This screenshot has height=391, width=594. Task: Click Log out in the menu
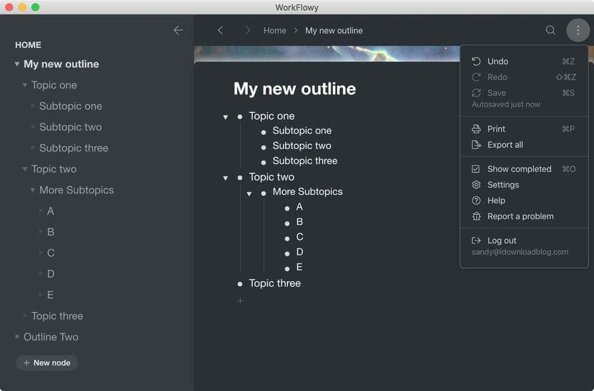(x=501, y=241)
